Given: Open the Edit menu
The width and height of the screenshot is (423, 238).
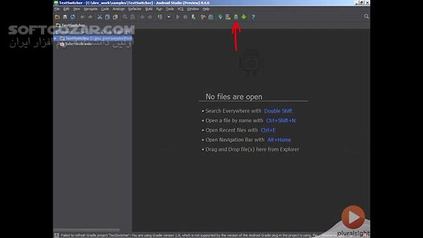Looking at the screenshot, I should click(66, 9).
